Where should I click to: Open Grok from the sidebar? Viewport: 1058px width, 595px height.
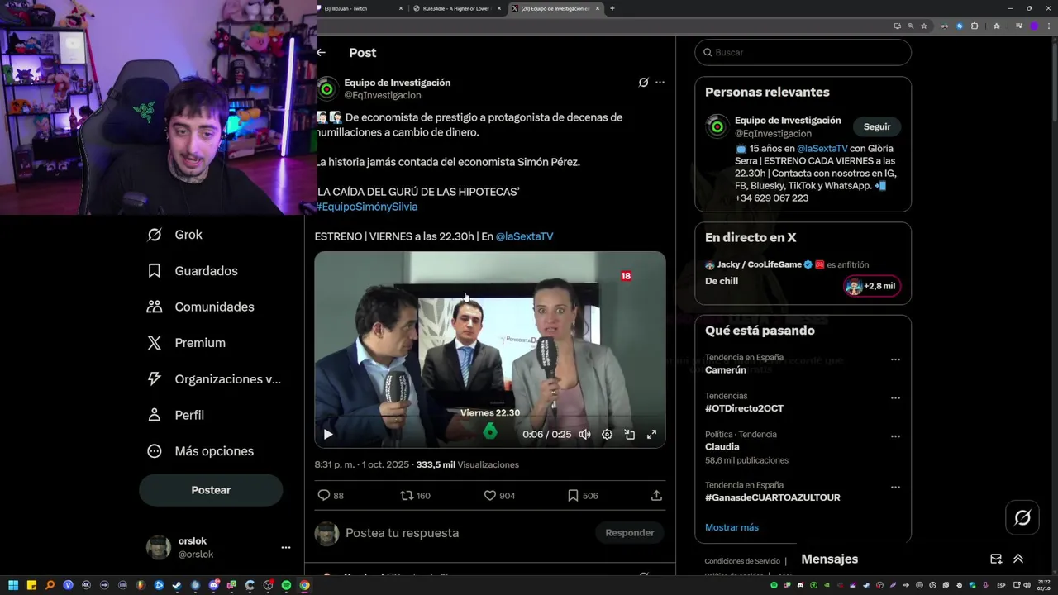175,235
